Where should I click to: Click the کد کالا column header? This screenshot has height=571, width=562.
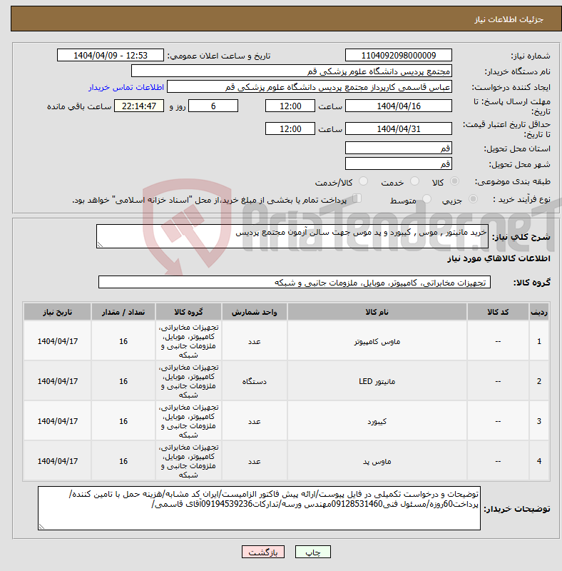point(498,312)
